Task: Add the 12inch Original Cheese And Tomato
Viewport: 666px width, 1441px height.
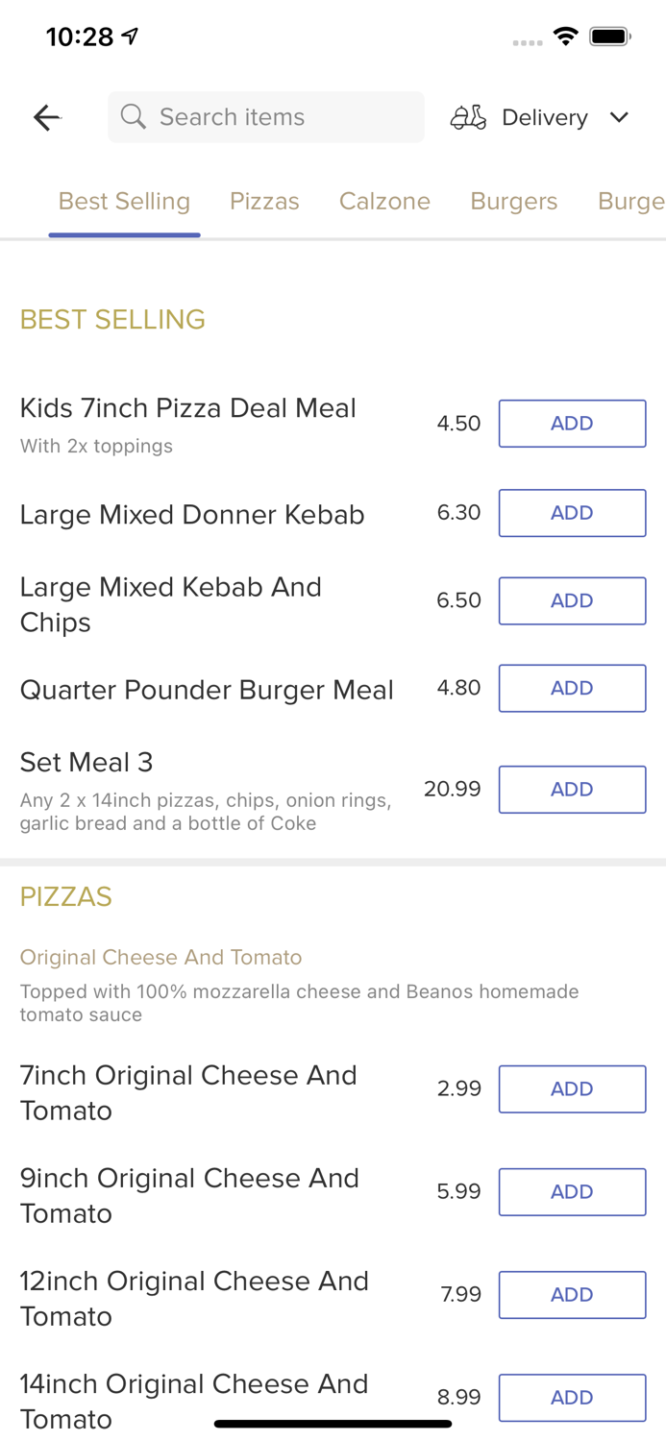Action: click(x=572, y=1294)
